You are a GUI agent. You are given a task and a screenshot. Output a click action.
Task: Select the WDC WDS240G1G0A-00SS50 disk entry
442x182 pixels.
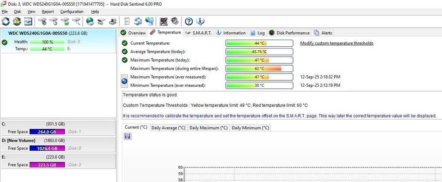(58, 41)
